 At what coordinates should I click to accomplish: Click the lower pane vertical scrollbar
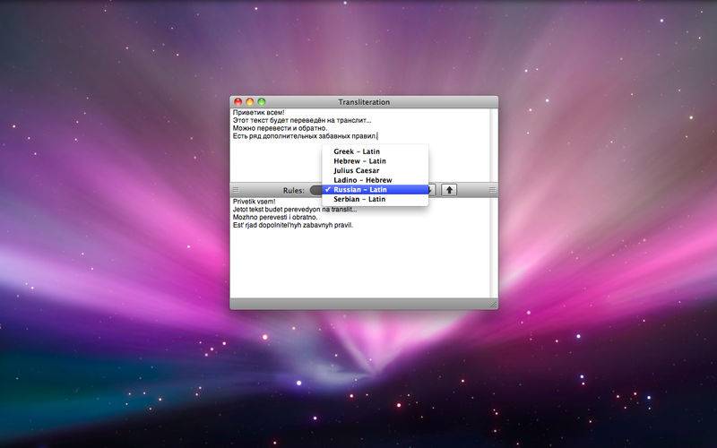tap(494, 248)
